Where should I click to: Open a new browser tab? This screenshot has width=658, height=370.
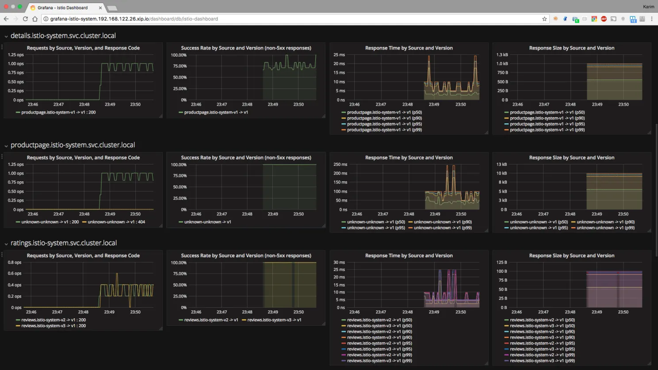pos(112,8)
